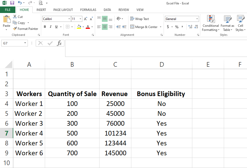
Task: Switch to the FORMULAS tab
Action: coord(88,10)
